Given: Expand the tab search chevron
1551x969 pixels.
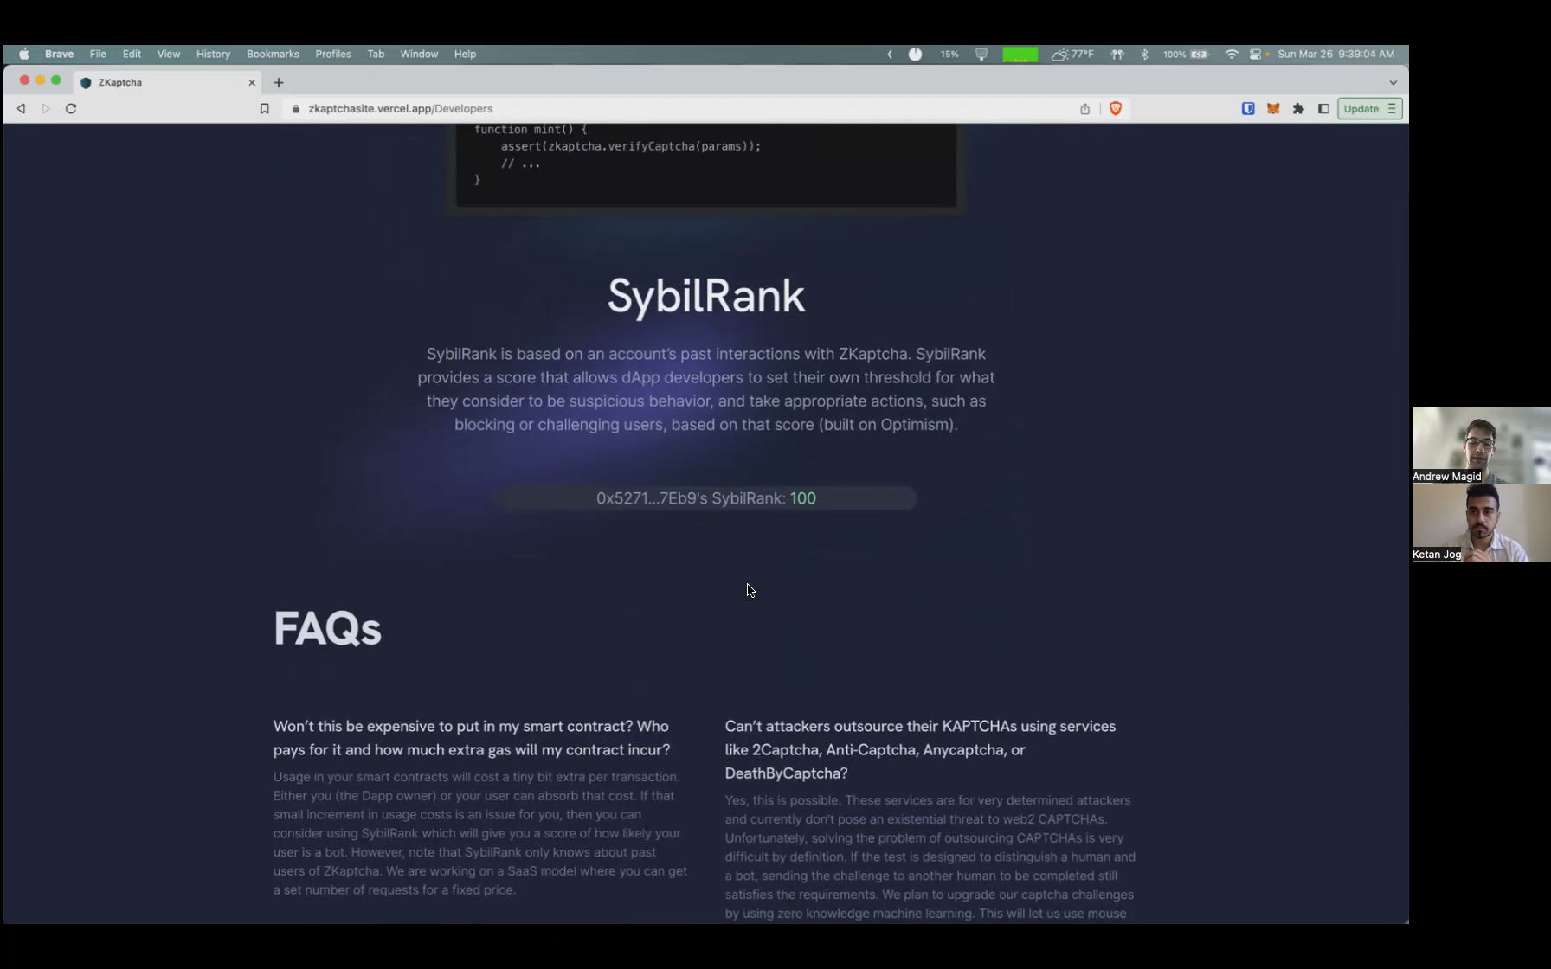Looking at the screenshot, I should pos(1393,83).
